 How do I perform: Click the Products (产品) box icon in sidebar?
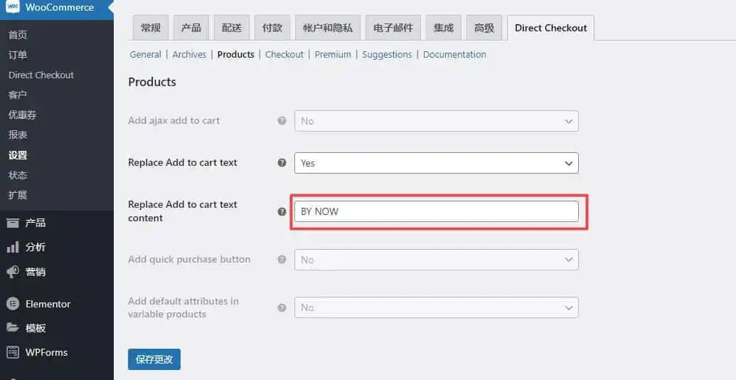point(13,223)
